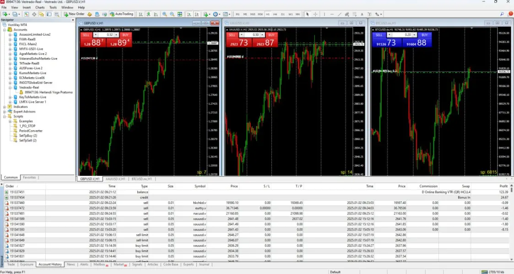
Task: Select the Horizontal Line drawing tool
Action: point(332,14)
